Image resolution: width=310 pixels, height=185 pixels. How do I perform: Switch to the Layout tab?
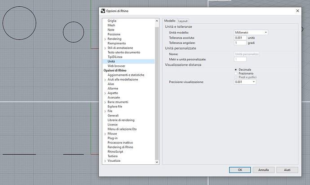[x=183, y=21]
